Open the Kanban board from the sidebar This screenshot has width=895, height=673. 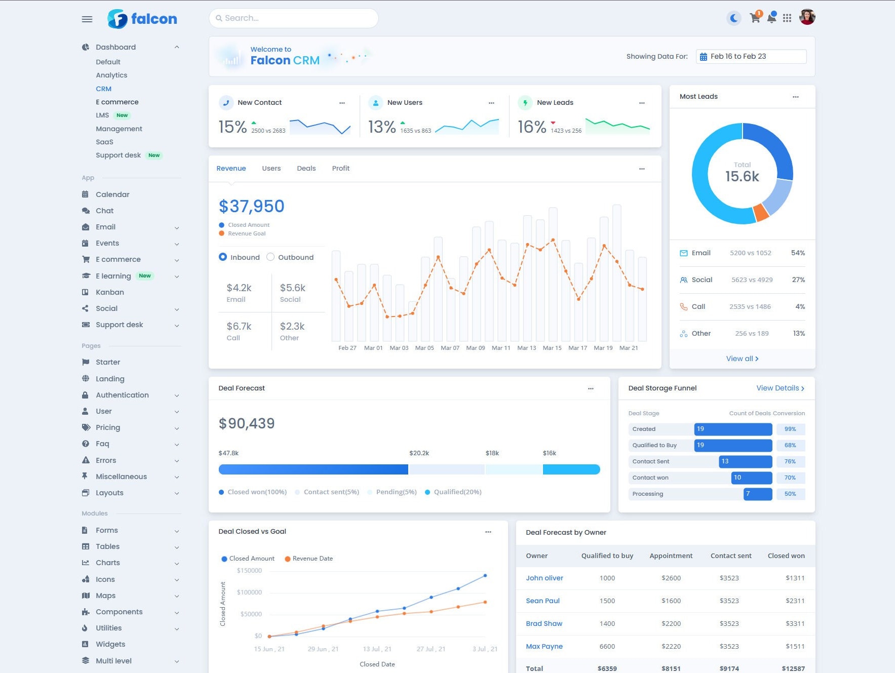point(109,292)
